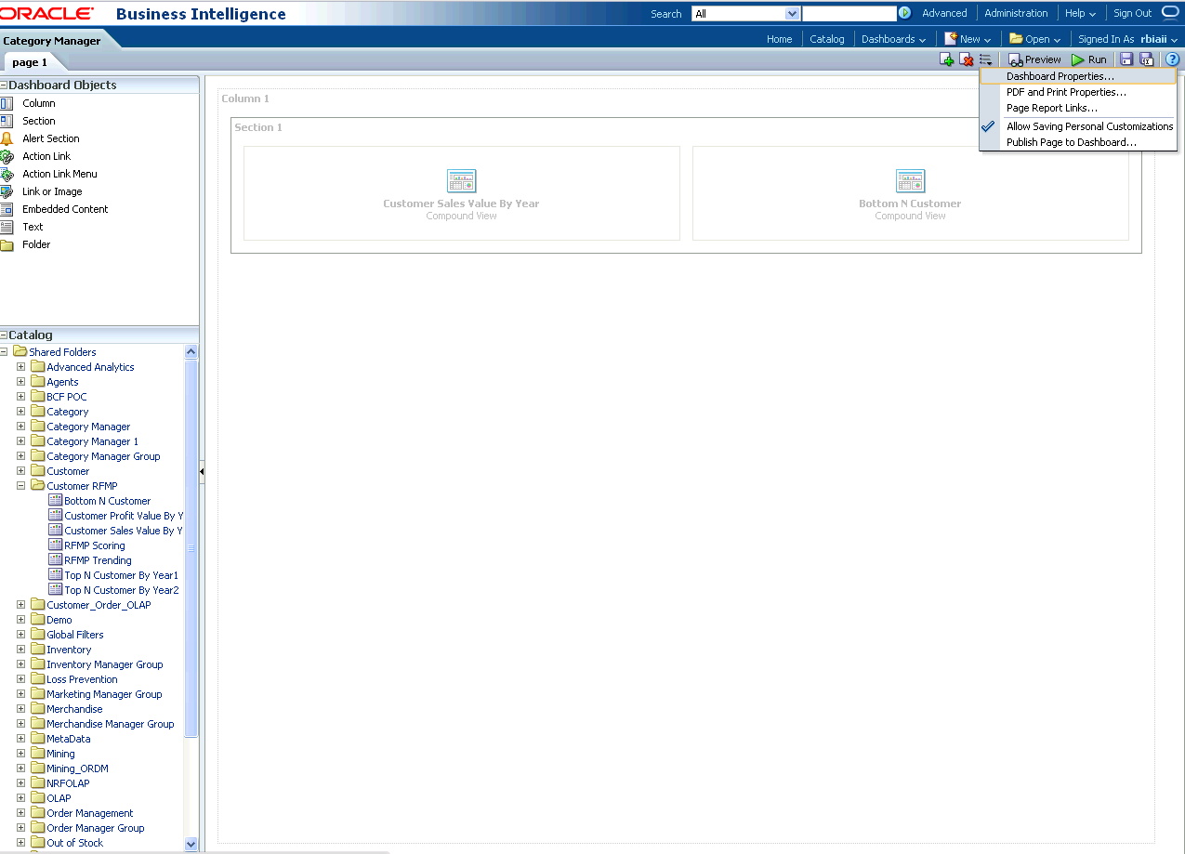Click the search go arrow icon
Viewport: 1185px width, 854px height.
[904, 13]
